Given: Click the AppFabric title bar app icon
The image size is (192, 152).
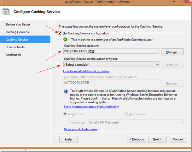Looking at the screenshot, I should tap(2, 2).
